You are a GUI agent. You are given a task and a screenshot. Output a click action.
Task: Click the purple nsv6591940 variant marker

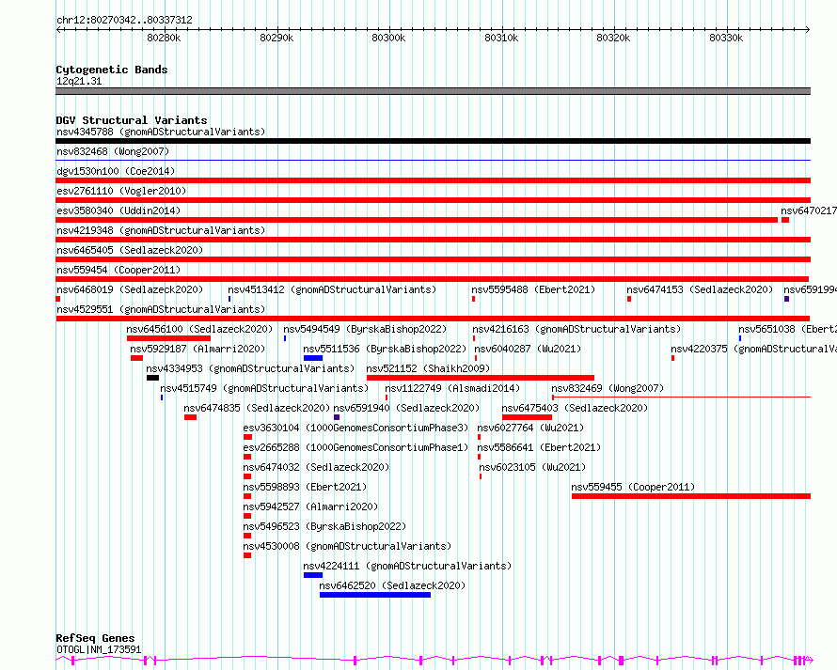pos(337,417)
